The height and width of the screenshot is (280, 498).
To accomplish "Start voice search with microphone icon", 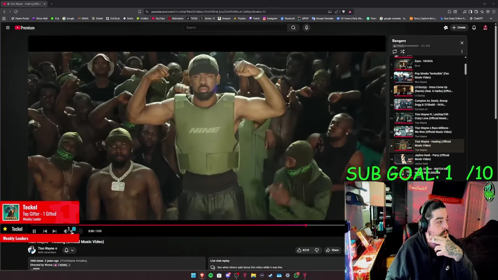I will tap(307, 28).
